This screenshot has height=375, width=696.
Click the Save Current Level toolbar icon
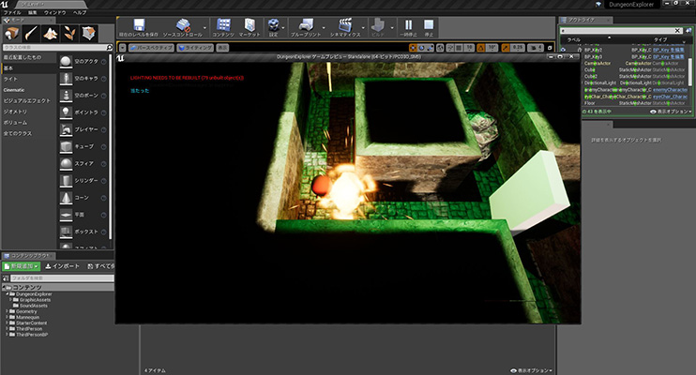(140, 26)
